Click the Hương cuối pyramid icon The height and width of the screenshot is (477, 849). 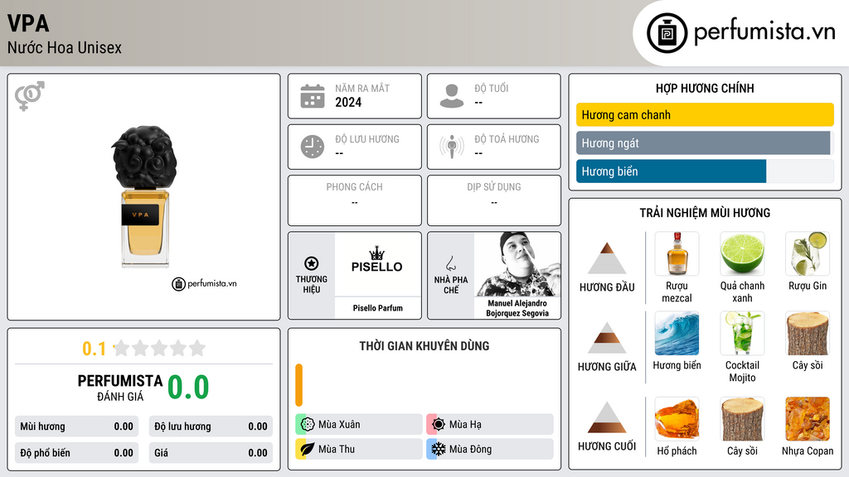607,417
